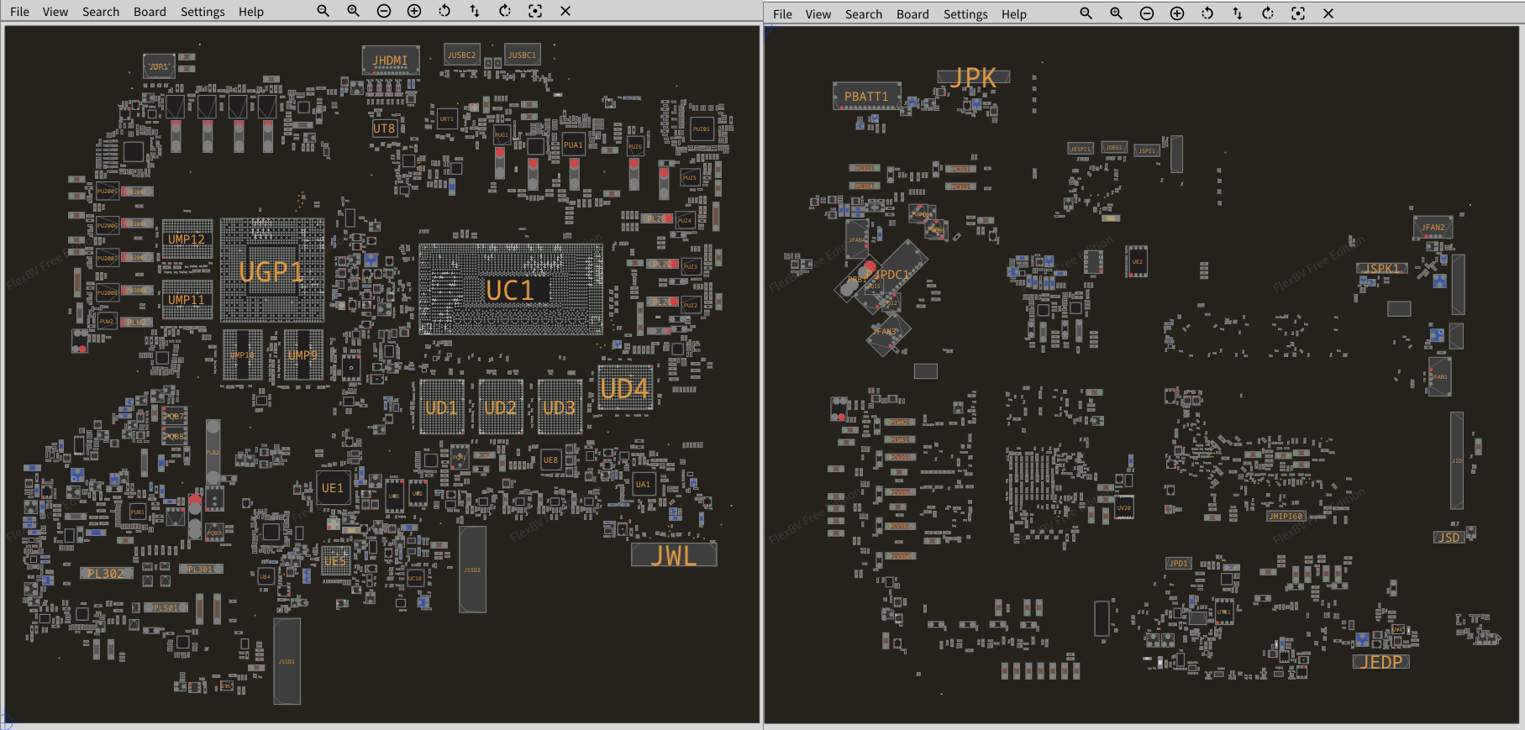Click zoom in plus icon in right window

tap(1177, 13)
